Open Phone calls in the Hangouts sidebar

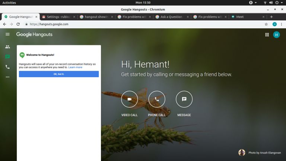tap(7, 67)
